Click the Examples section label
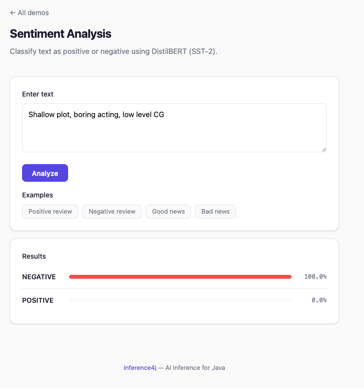This screenshot has width=364, height=388. 38,195
